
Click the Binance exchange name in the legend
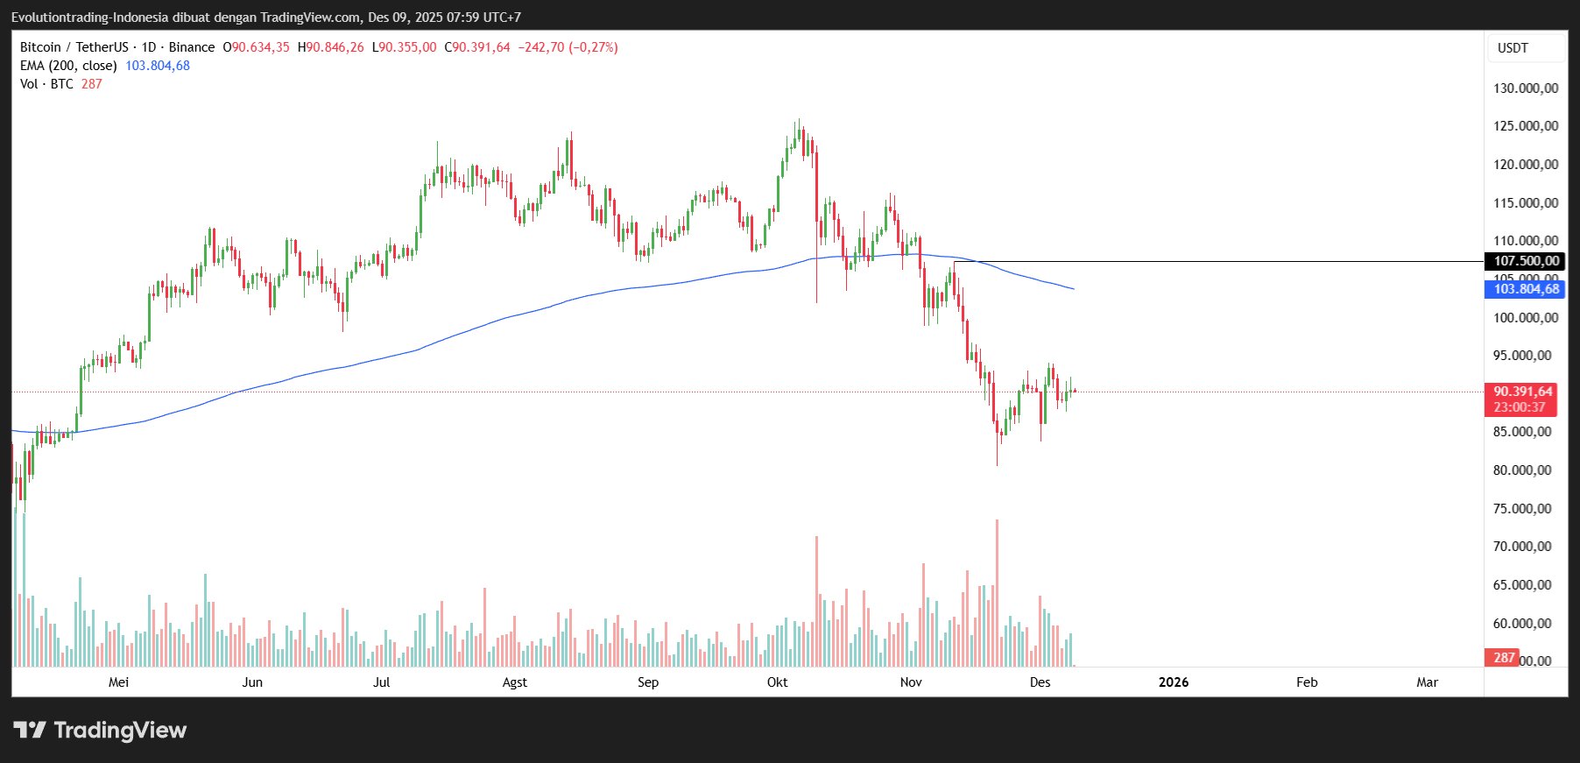coord(191,47)
